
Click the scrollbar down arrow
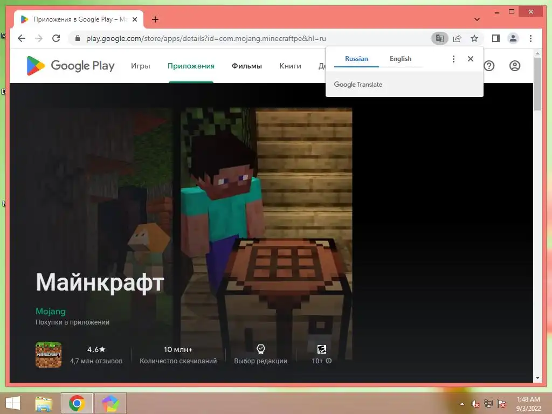[x=537, y=378]
